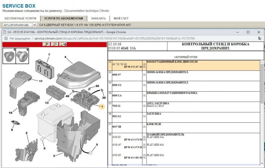Click into the VIN input field
This screenshot has height=168, width=265.
(17, 25)
